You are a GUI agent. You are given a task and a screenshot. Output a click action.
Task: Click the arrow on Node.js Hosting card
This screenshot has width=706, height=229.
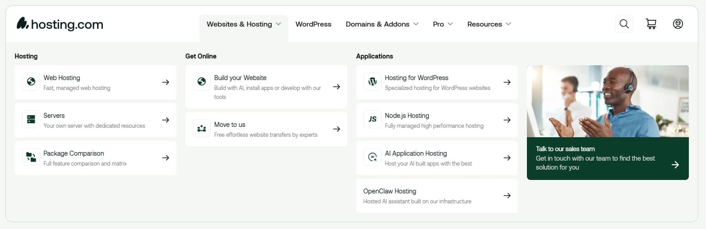coord(507,120)
